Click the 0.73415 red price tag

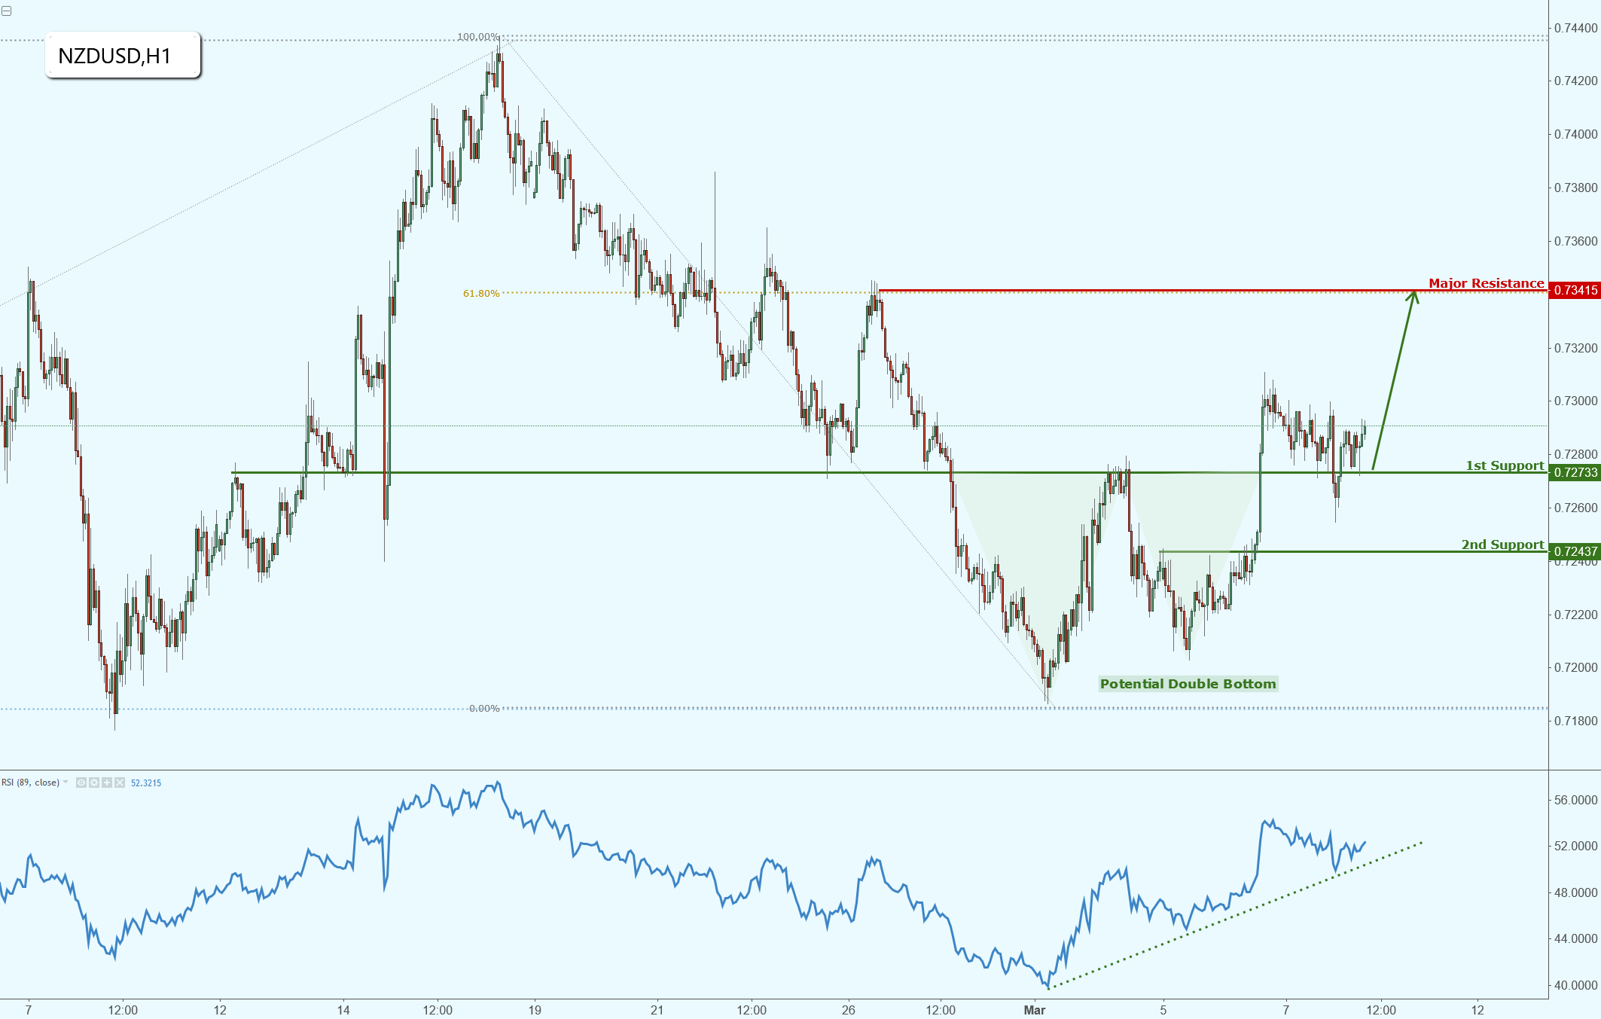coord(1575,290)
